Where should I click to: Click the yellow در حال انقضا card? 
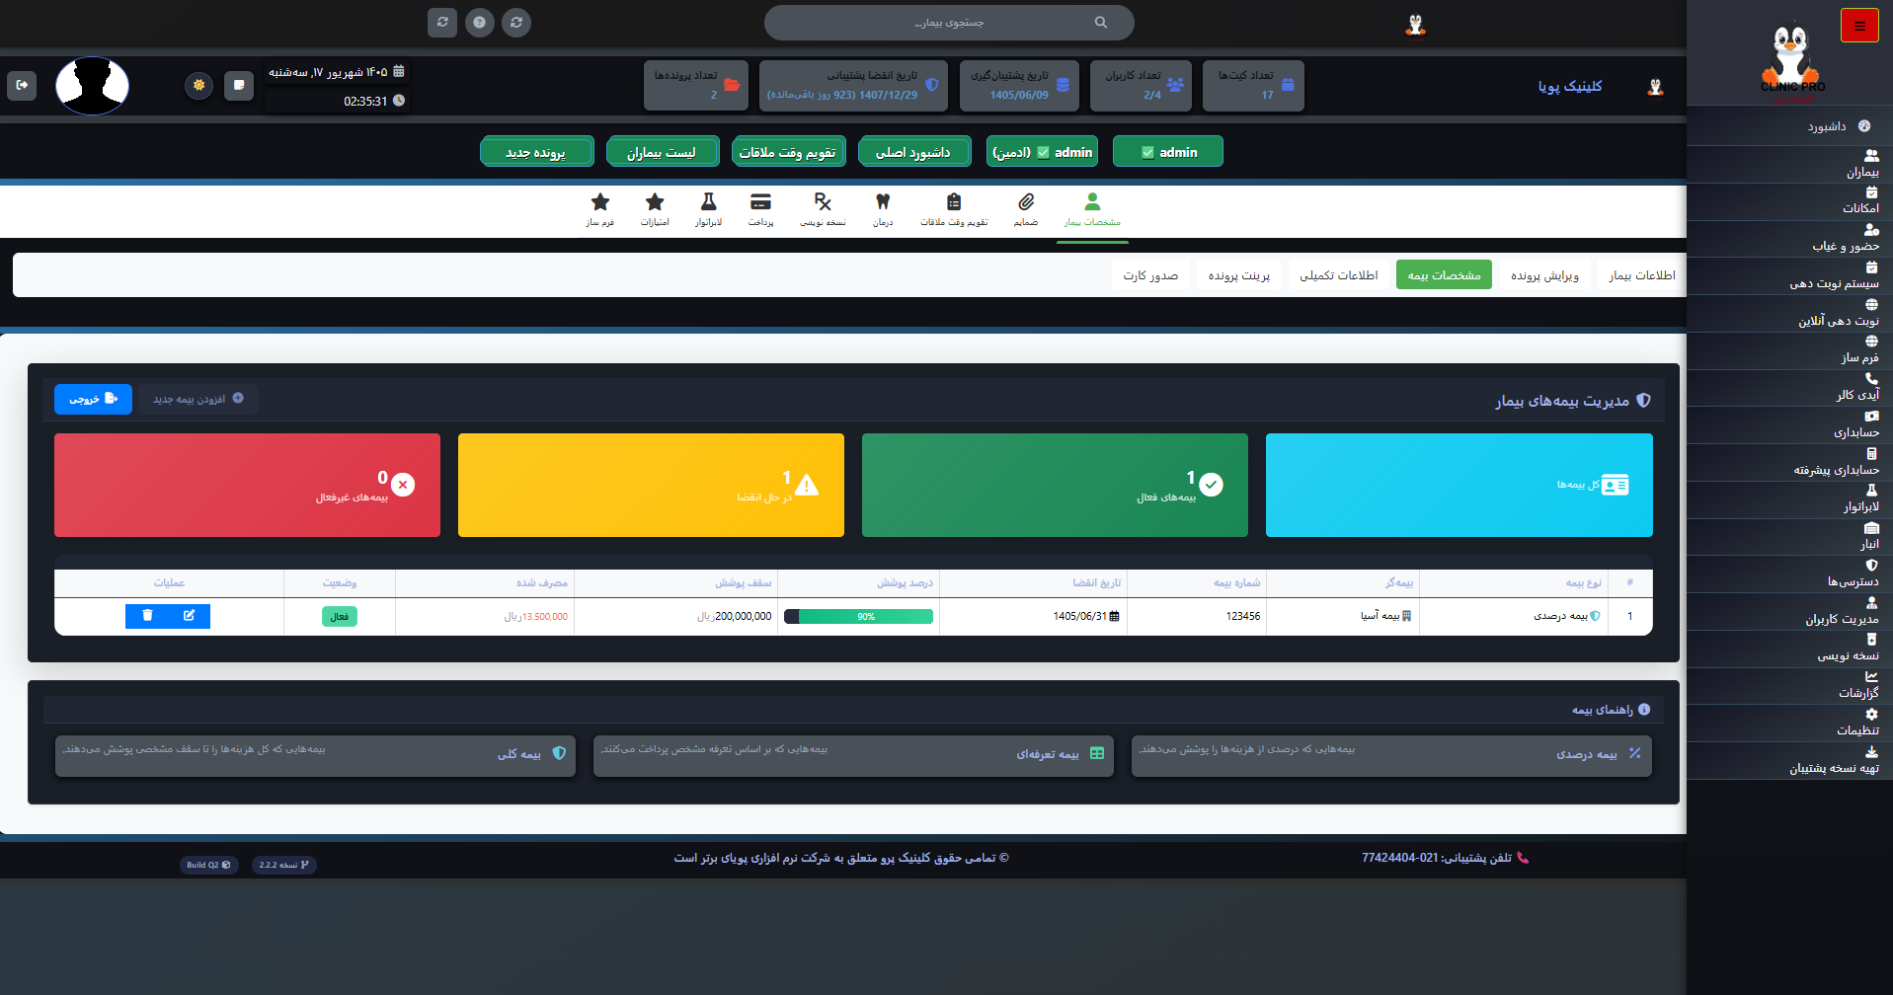click(x=651, y=485)
